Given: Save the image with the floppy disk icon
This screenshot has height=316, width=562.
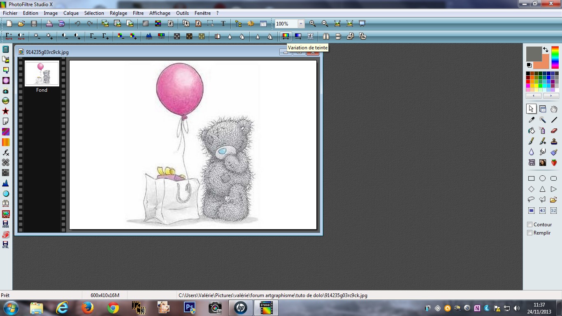Looking at the screenshot, I should coord(34,24).
